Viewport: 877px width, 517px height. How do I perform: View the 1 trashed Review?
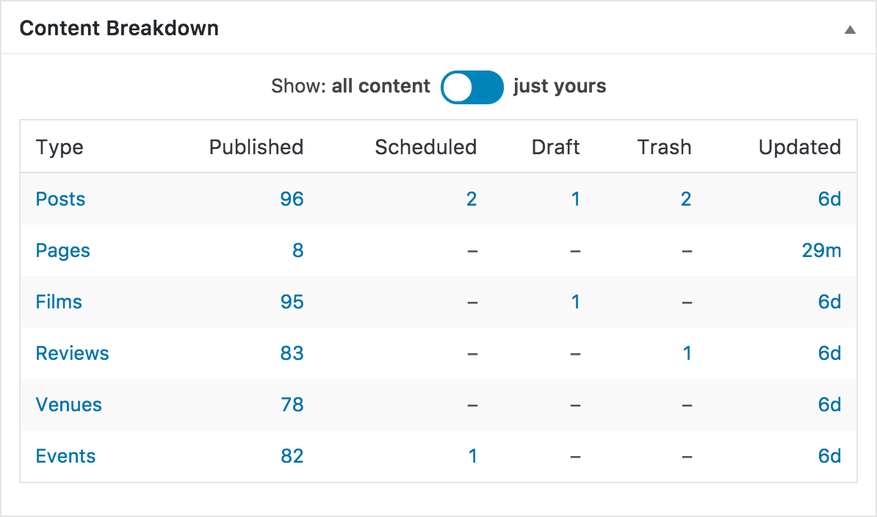pyautogui.click(x=687, y=353)
